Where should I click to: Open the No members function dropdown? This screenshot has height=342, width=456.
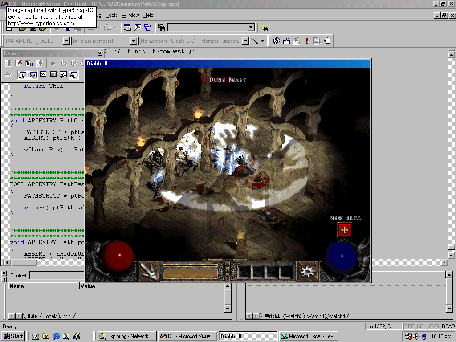(x=245, y=41)
